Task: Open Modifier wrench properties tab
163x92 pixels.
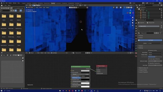Action: 136,41
